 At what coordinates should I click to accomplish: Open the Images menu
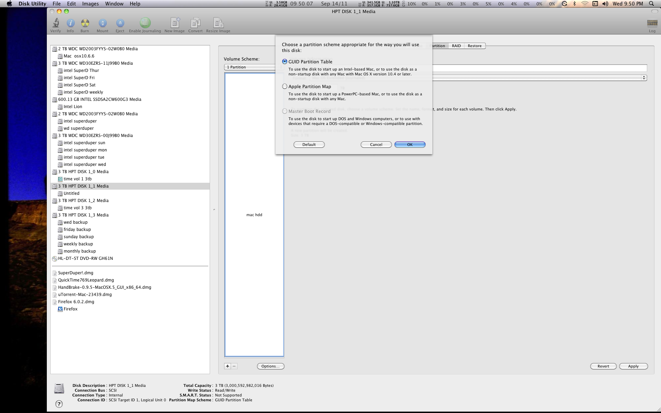click(91, 4)
